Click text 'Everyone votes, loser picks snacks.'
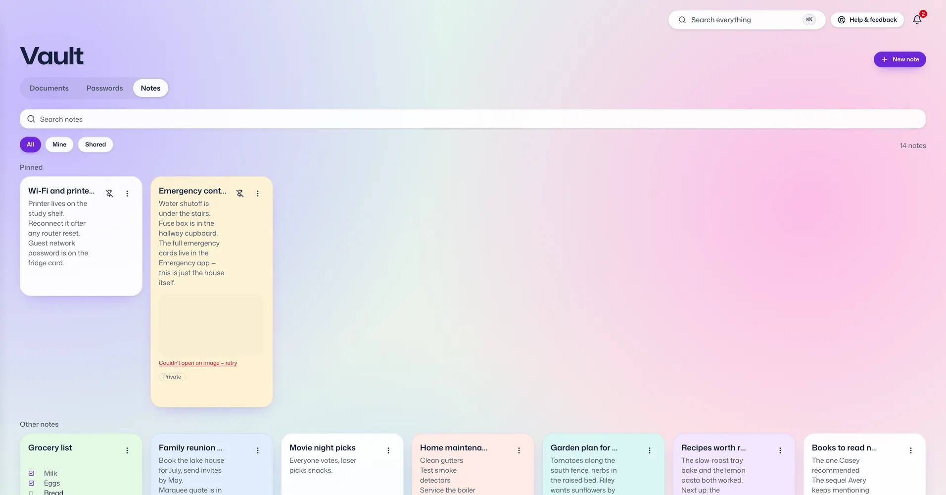 pyautogui.click(x=323, y=465)
